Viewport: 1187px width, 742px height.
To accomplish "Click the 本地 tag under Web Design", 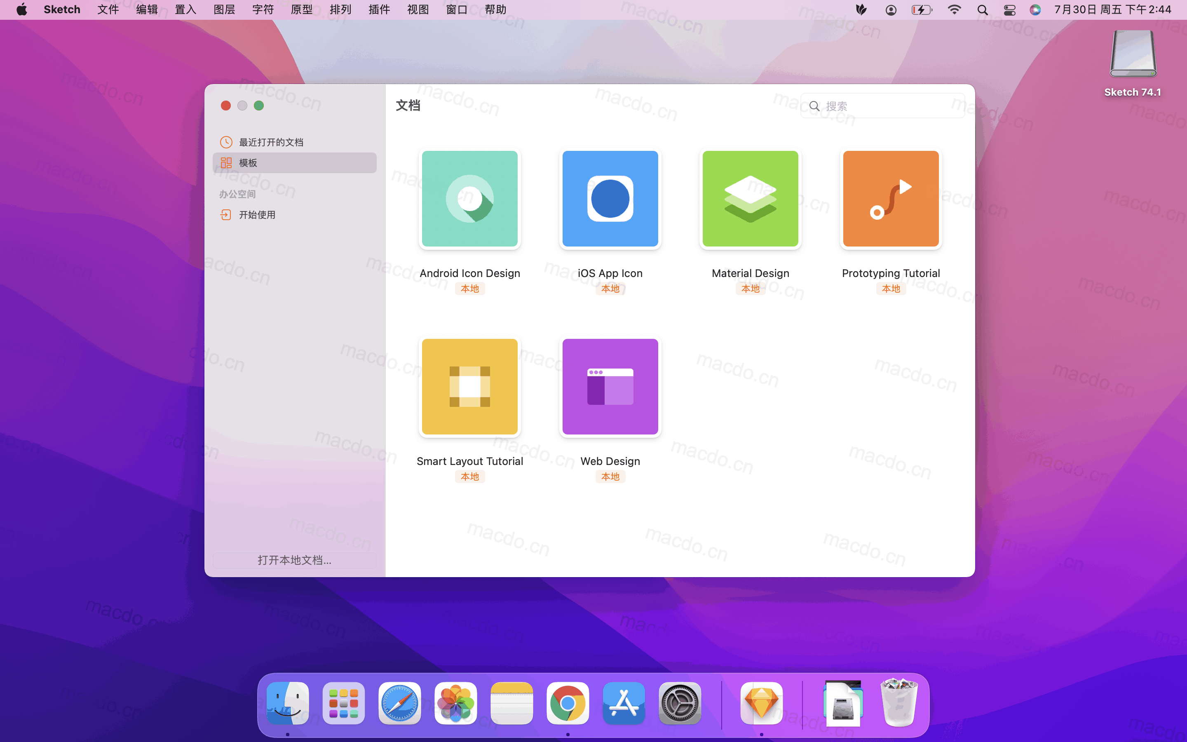I will tap(610, 477).
